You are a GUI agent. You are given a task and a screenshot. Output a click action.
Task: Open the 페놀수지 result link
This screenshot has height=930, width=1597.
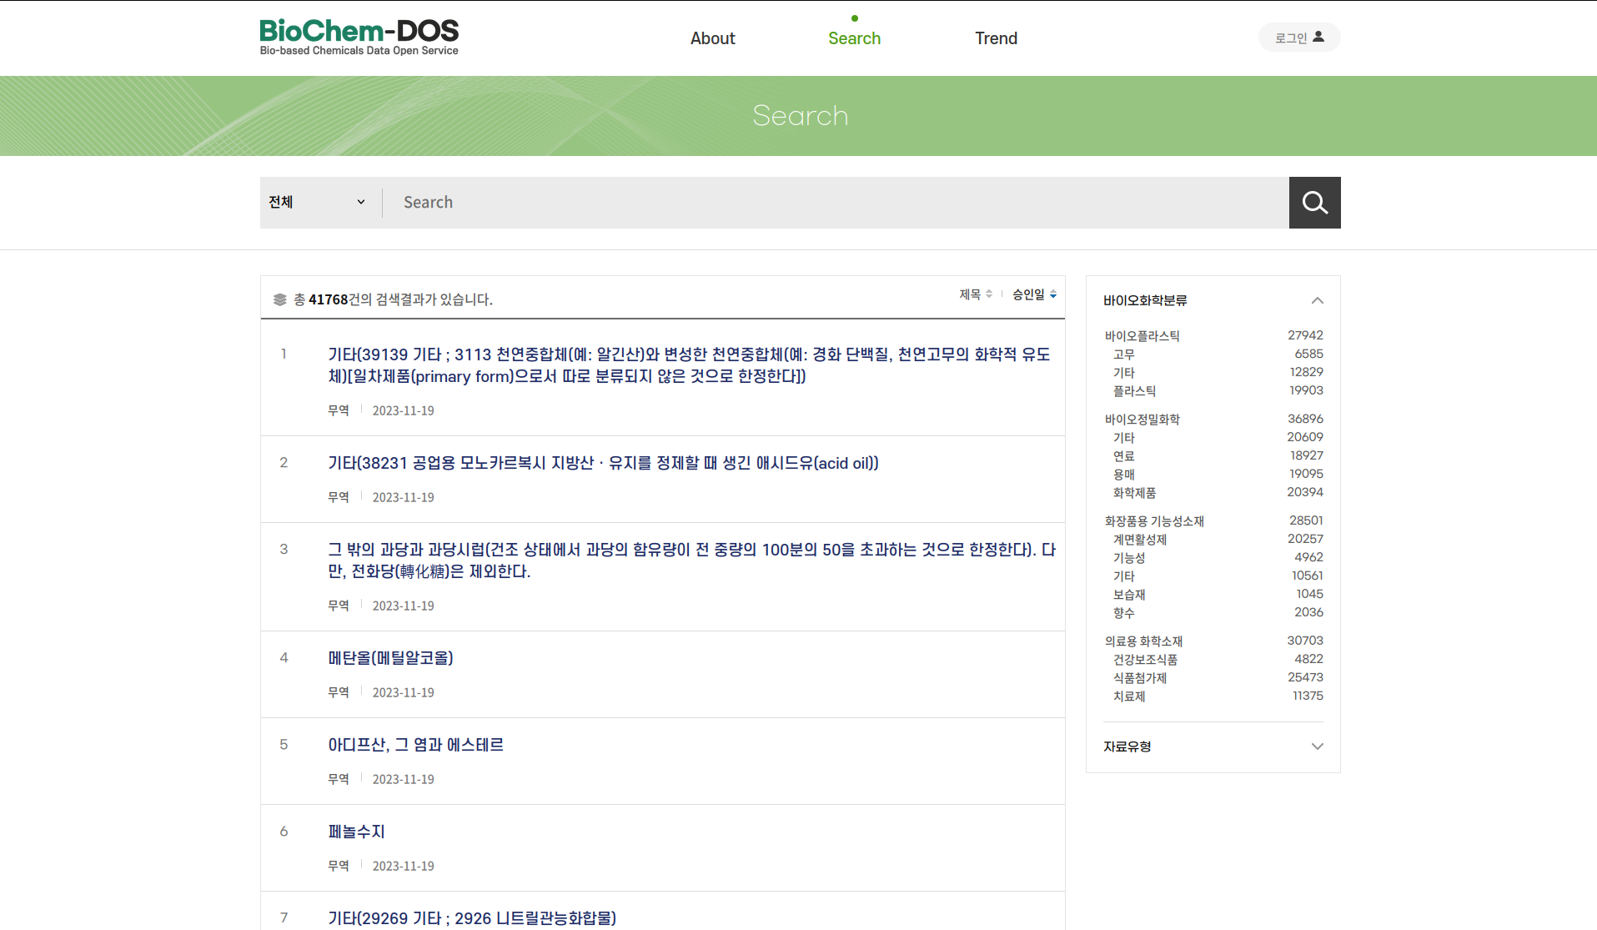[x=356, y=832]
